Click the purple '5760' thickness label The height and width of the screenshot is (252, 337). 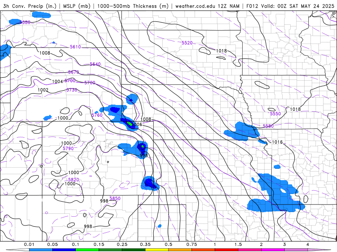click(97, 115)
